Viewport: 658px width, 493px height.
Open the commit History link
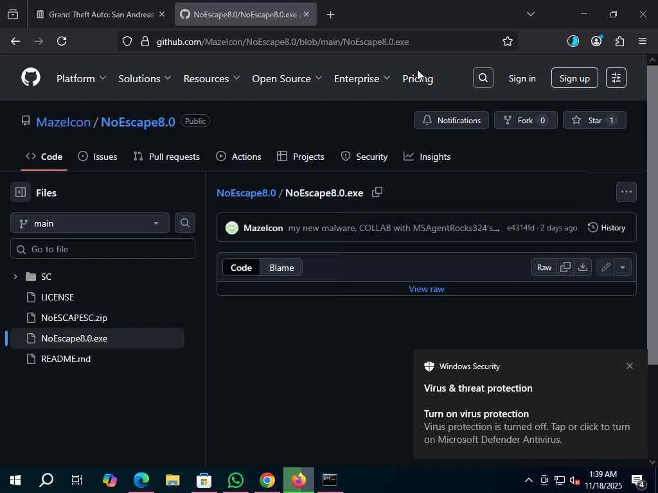pyautogui.click(x=607, y=228)
